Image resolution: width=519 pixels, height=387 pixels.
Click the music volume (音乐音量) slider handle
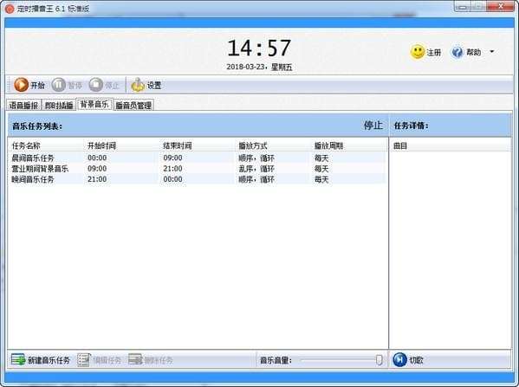coord(379,360)
